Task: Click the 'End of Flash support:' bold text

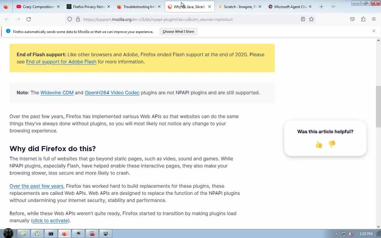Action: tap(41, 54)
